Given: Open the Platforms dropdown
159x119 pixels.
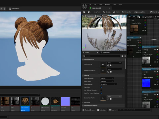Looking at the screenshot, I should coord(14,9).
